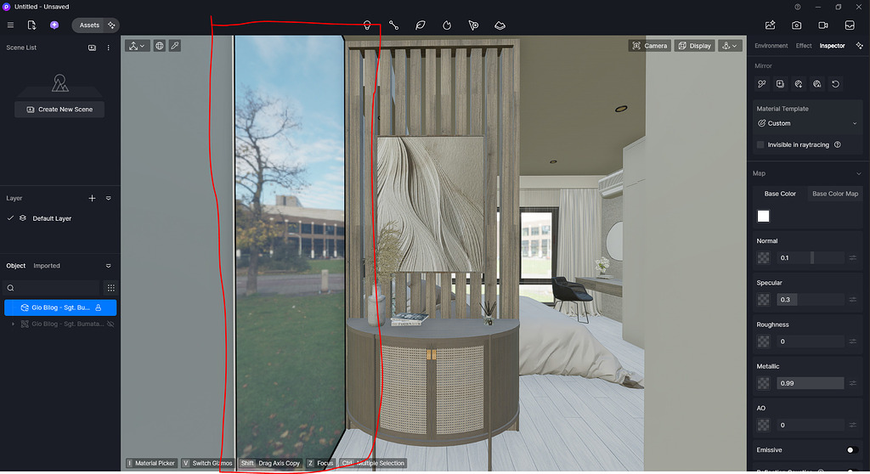The height and width of the screenshot is (474, 870).
Task: Open the Display viewport button
Action: [x=695, y=46]
